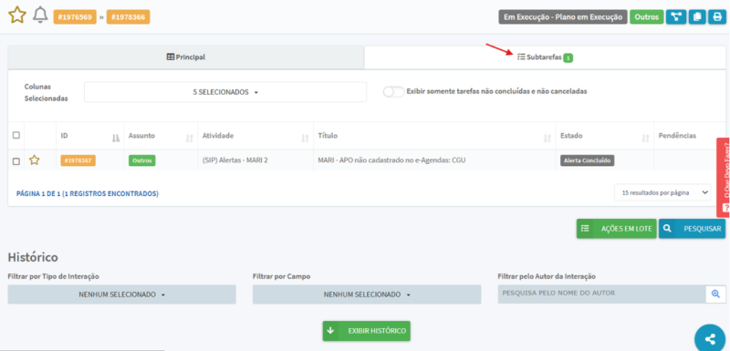The height and width of the screenshot is (351, 730).
Task: Open the '15 resultados por página' dropdown
Action: click(662, 192)
